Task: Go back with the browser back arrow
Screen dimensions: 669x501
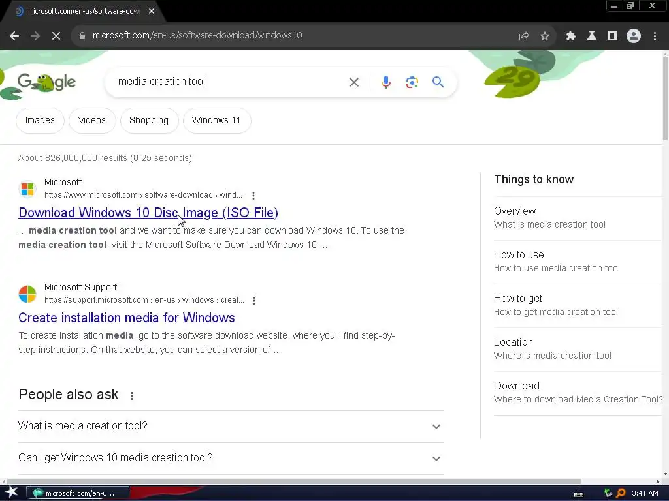Action: (14, 36)
